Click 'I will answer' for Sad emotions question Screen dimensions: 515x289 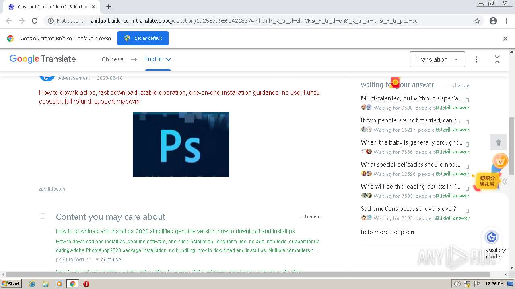tap(453, 218)
